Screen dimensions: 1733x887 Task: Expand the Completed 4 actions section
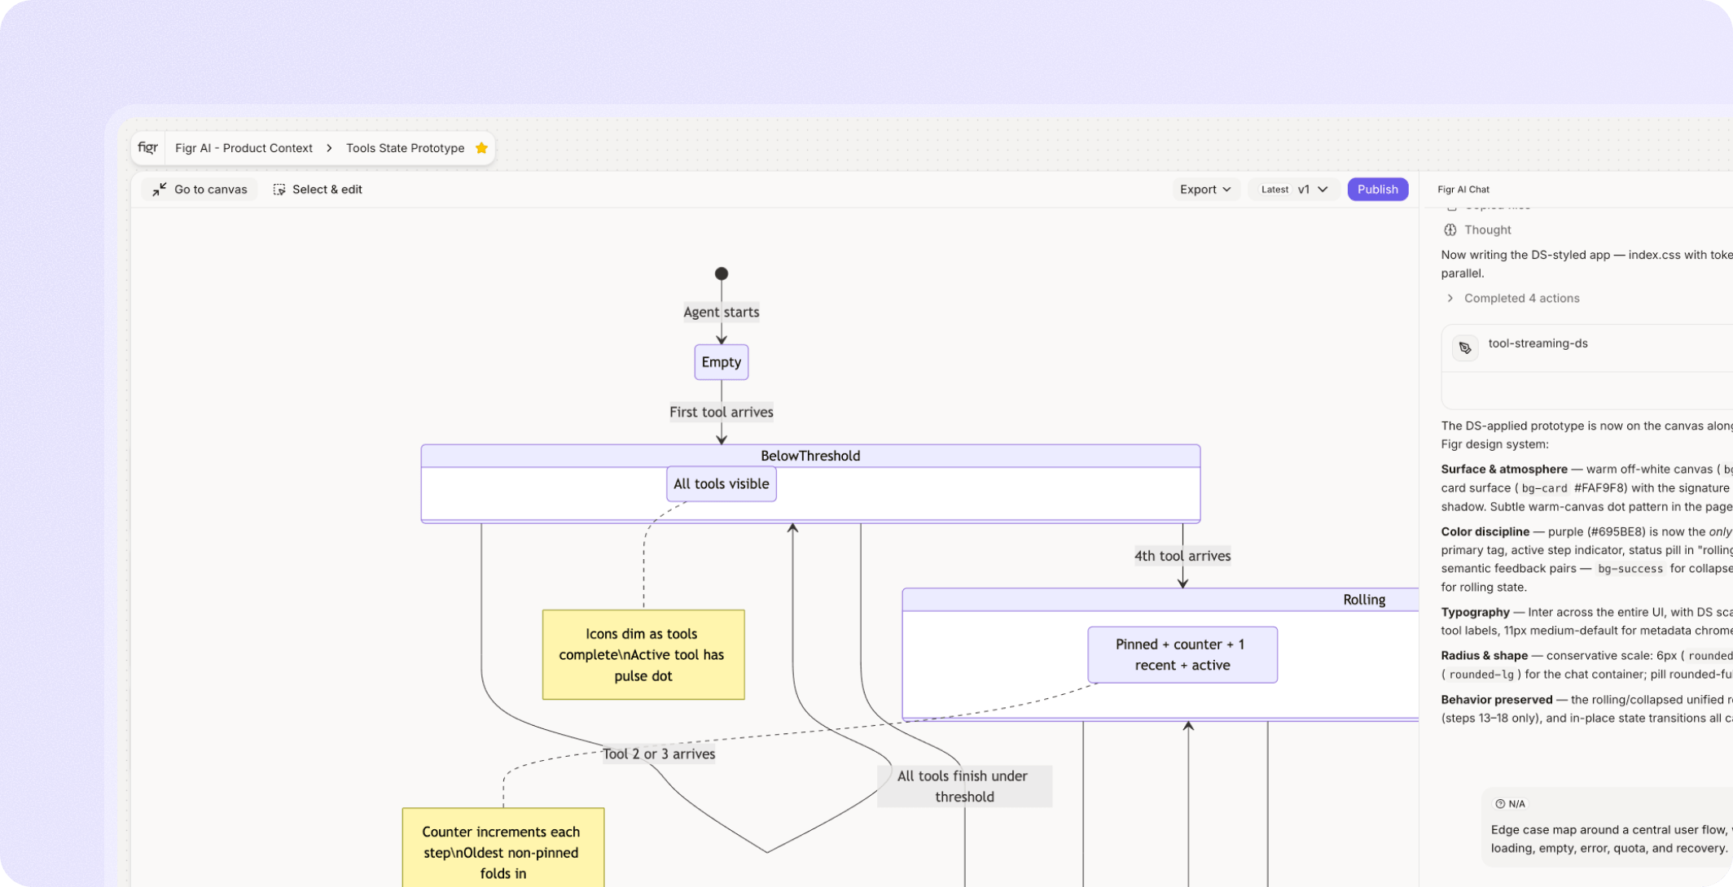[x=1513, y=299]
